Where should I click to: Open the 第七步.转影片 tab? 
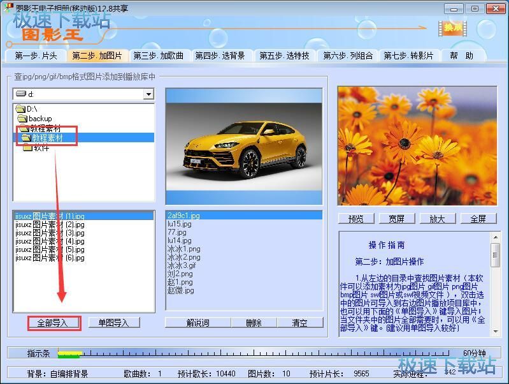tap(408, 56)
